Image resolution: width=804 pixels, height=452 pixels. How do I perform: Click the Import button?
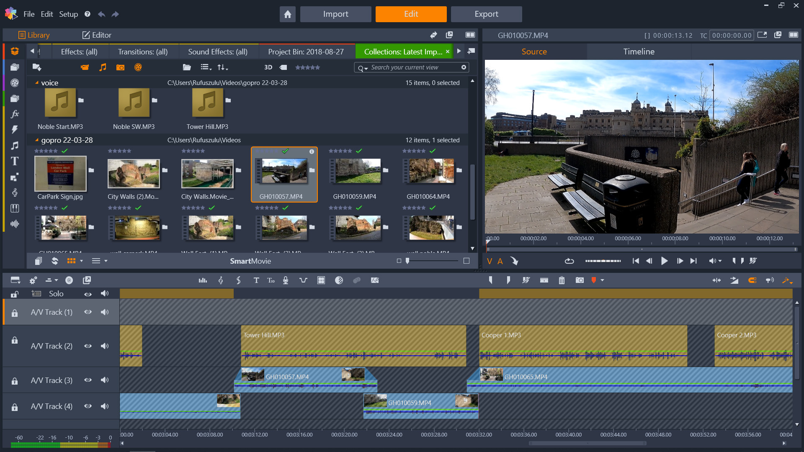[335, 14]
